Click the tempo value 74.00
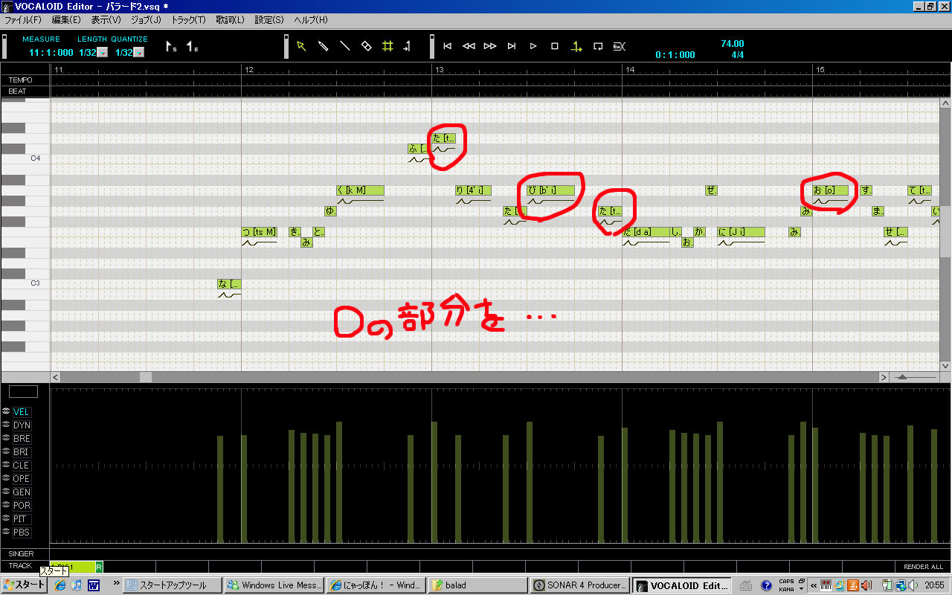The image size is (952, 595). pos(733,44)
